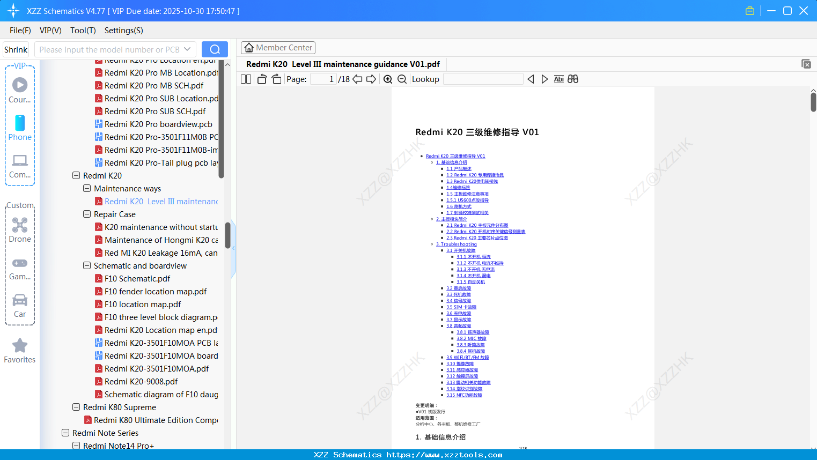The height and width of the screenshot is (460, 817).
Task: Collapse the Redmi K80 Supreme node
Action: coord(76,407)
